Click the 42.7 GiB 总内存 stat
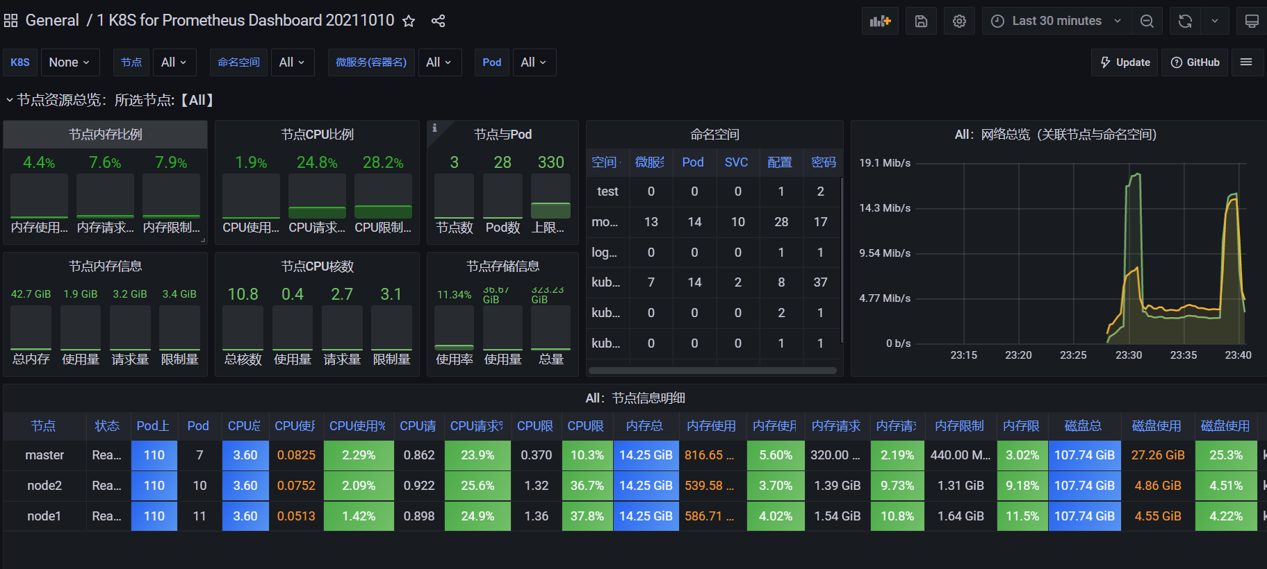Viewport: 1267px width, 569px height. tap(31, 294)
